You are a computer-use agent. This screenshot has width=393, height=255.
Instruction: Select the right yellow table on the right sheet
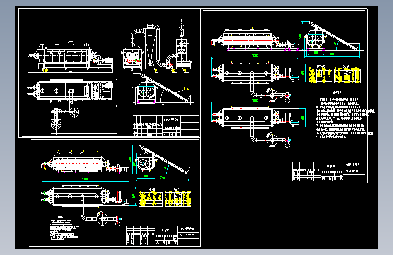click(x=347, y=75)
